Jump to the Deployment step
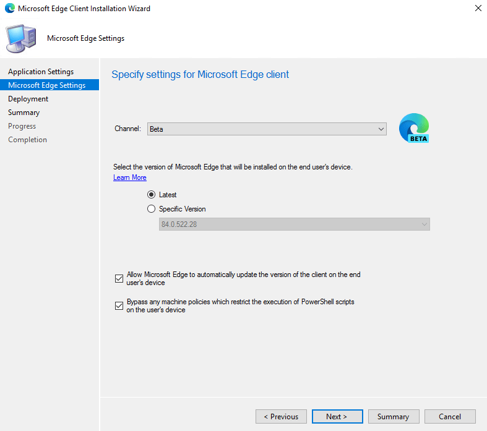This screenshot has width=487, height=431. point(28,99)
